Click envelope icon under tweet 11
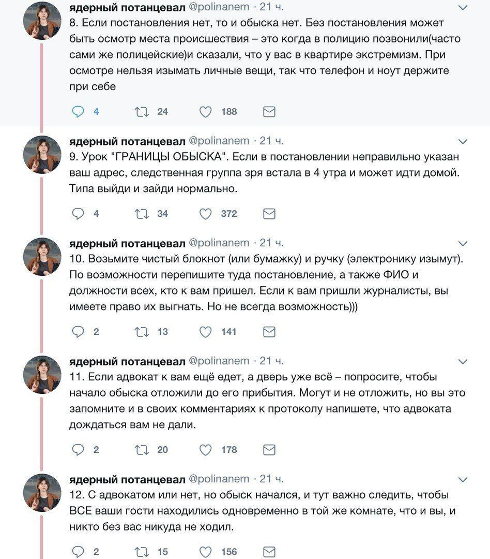The height and width of the screenshot is (559, 490). coord(269,450)
